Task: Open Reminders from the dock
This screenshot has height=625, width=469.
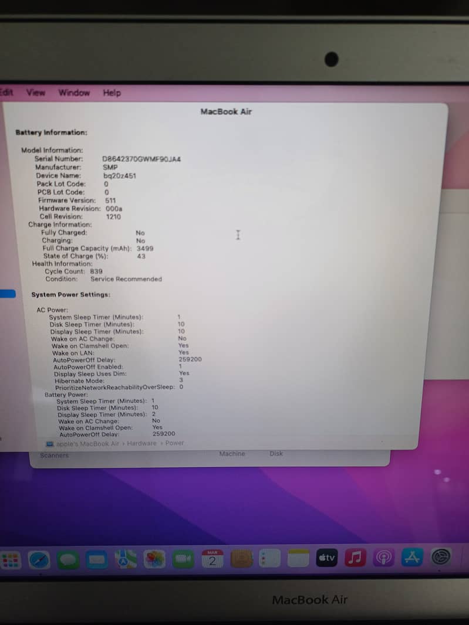Action: coord(269,559)
